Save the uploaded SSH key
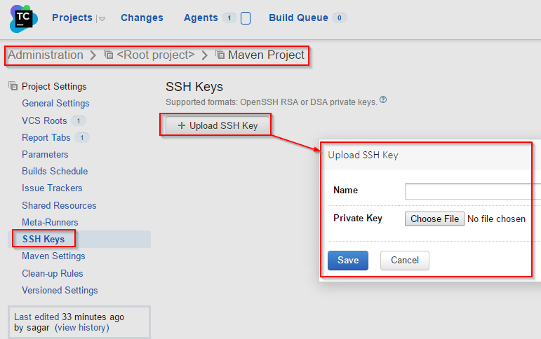This screenshot has width=541, height=339. pyautogui.click(x=348, y=261)
